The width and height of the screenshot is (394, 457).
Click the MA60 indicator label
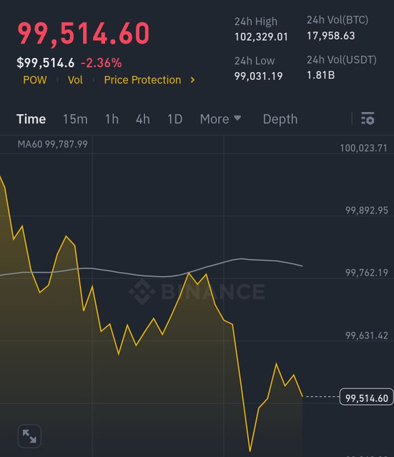coord(52,144)
